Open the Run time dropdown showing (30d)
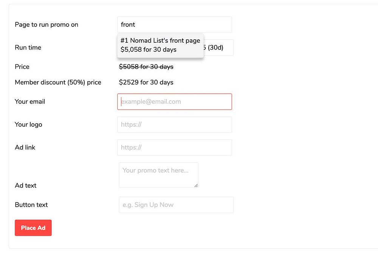 coord(218,48)
